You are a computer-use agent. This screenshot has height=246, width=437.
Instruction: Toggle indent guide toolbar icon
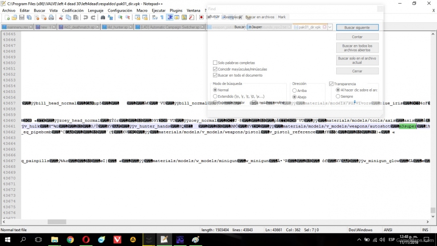pos(170,17)
